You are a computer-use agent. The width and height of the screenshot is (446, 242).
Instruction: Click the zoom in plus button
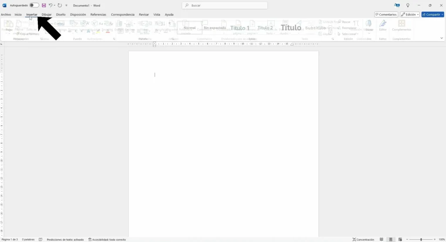click(x=434, y=239)
